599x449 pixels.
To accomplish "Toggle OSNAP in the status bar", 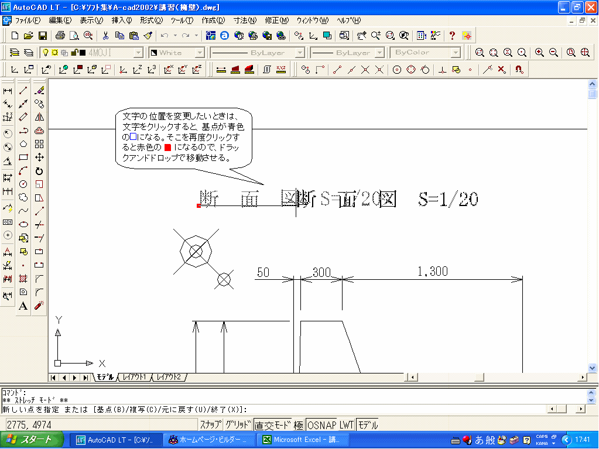I will pos(321,424).
